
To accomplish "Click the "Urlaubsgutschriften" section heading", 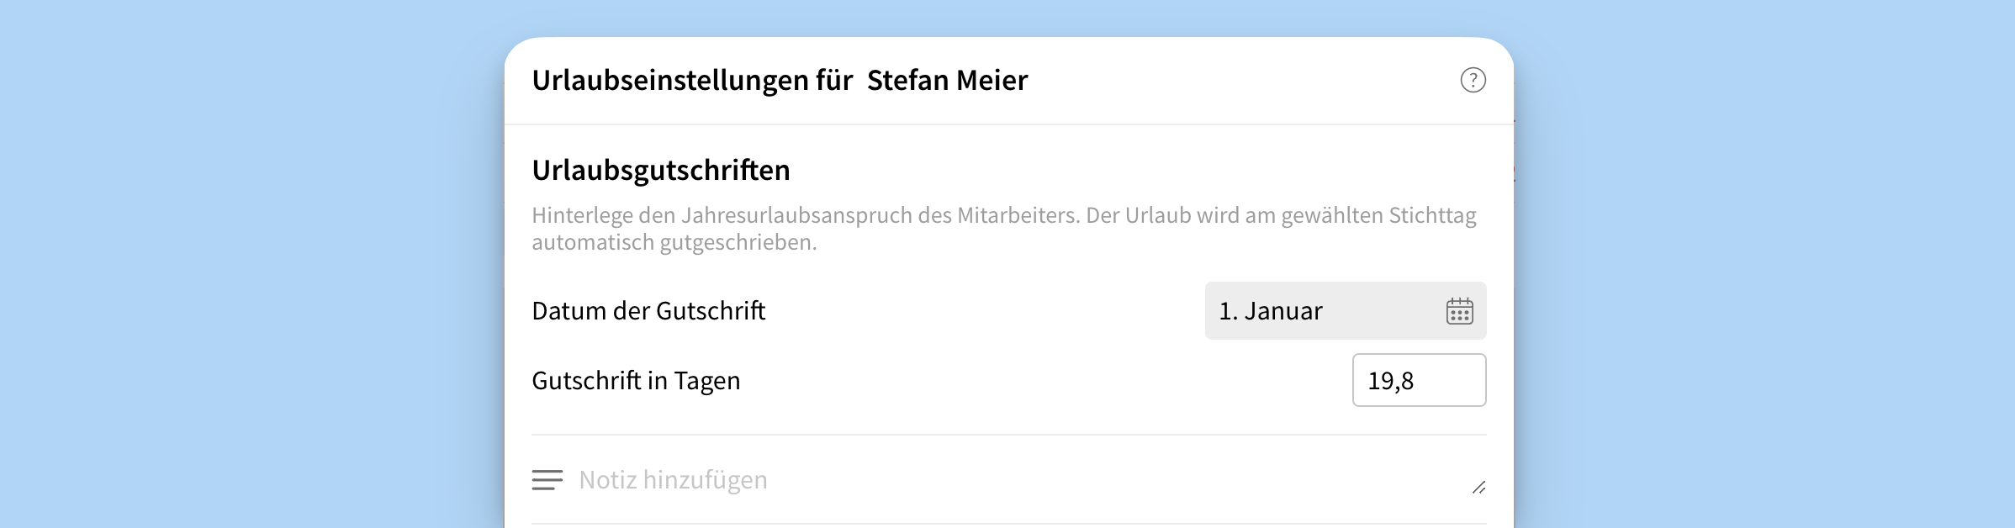I will click(661, 171).
